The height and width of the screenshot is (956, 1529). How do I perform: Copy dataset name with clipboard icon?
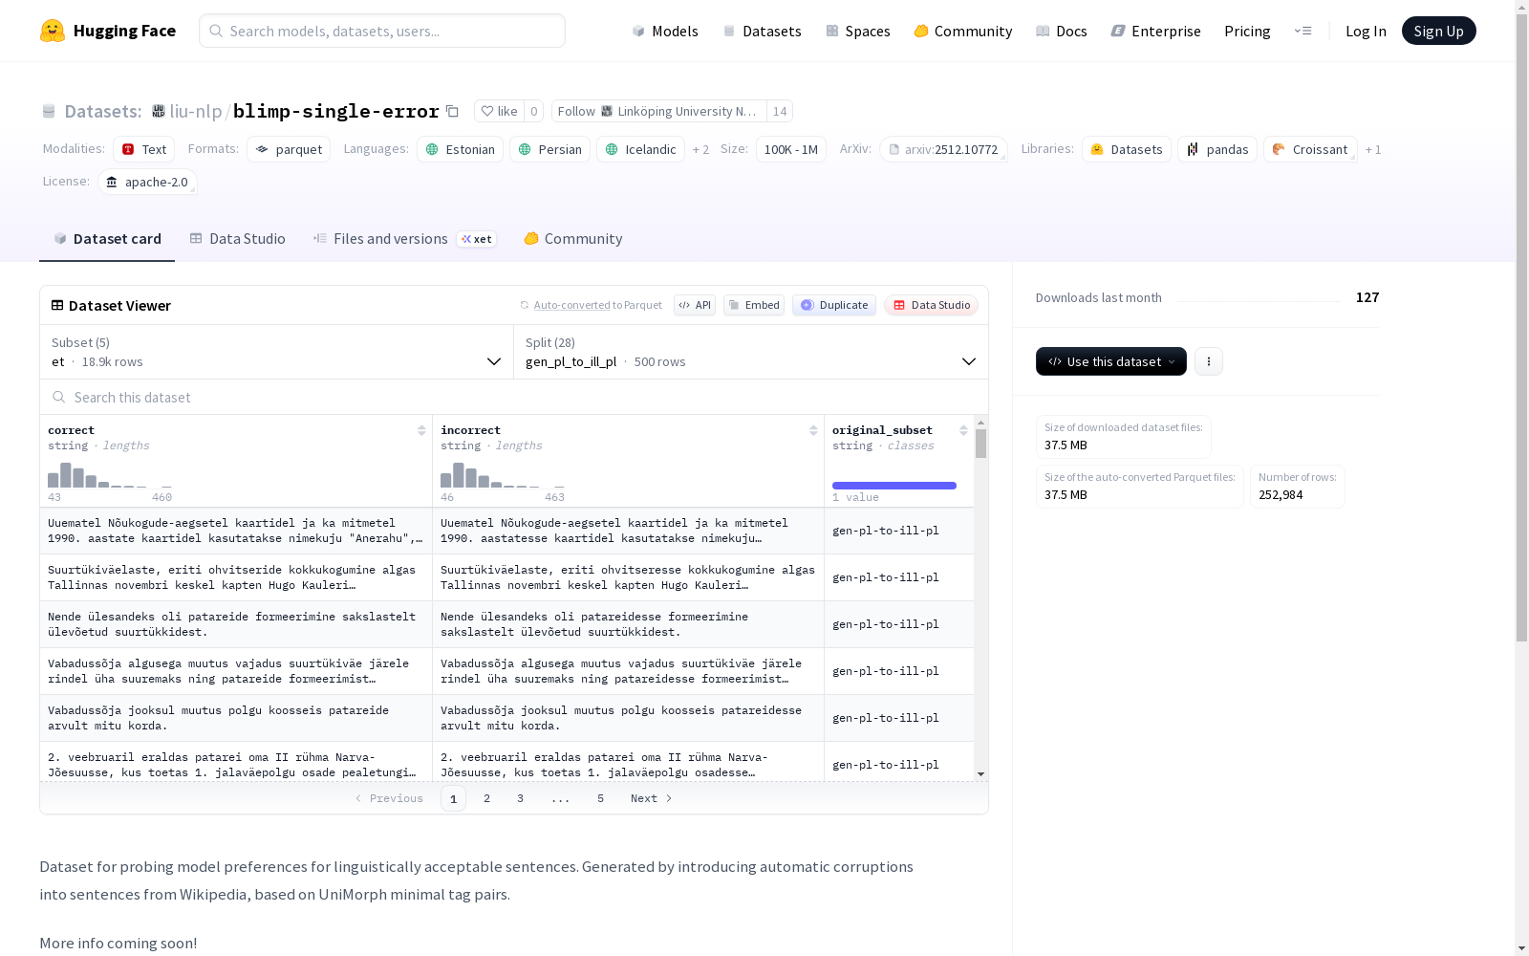pos(453,112)
